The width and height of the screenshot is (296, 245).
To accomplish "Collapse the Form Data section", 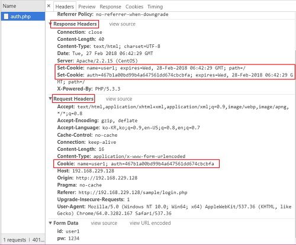I will [x=50, y=223].
